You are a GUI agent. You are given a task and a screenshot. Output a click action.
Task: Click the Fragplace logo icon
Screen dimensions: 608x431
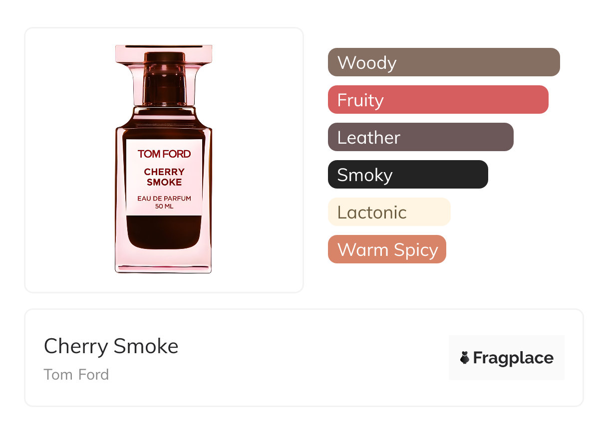pos(465,358)
